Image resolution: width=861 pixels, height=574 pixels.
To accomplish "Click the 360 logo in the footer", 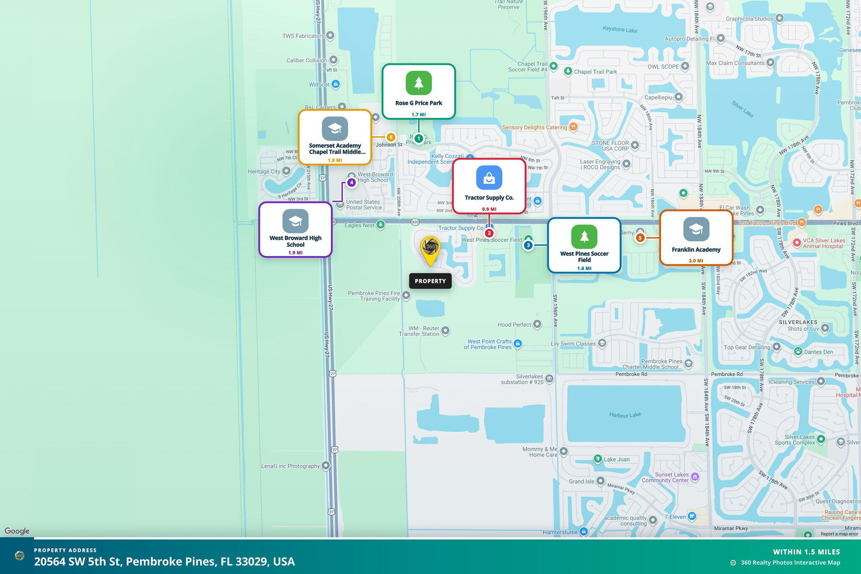I will click(19, 555).
